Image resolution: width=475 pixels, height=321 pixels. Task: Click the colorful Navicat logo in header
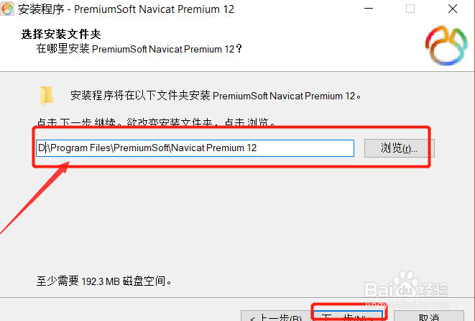click(x=446, y=45)
